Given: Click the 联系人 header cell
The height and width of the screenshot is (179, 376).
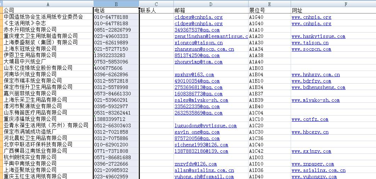Looking at the screenshot, I should tap(156, 11).
